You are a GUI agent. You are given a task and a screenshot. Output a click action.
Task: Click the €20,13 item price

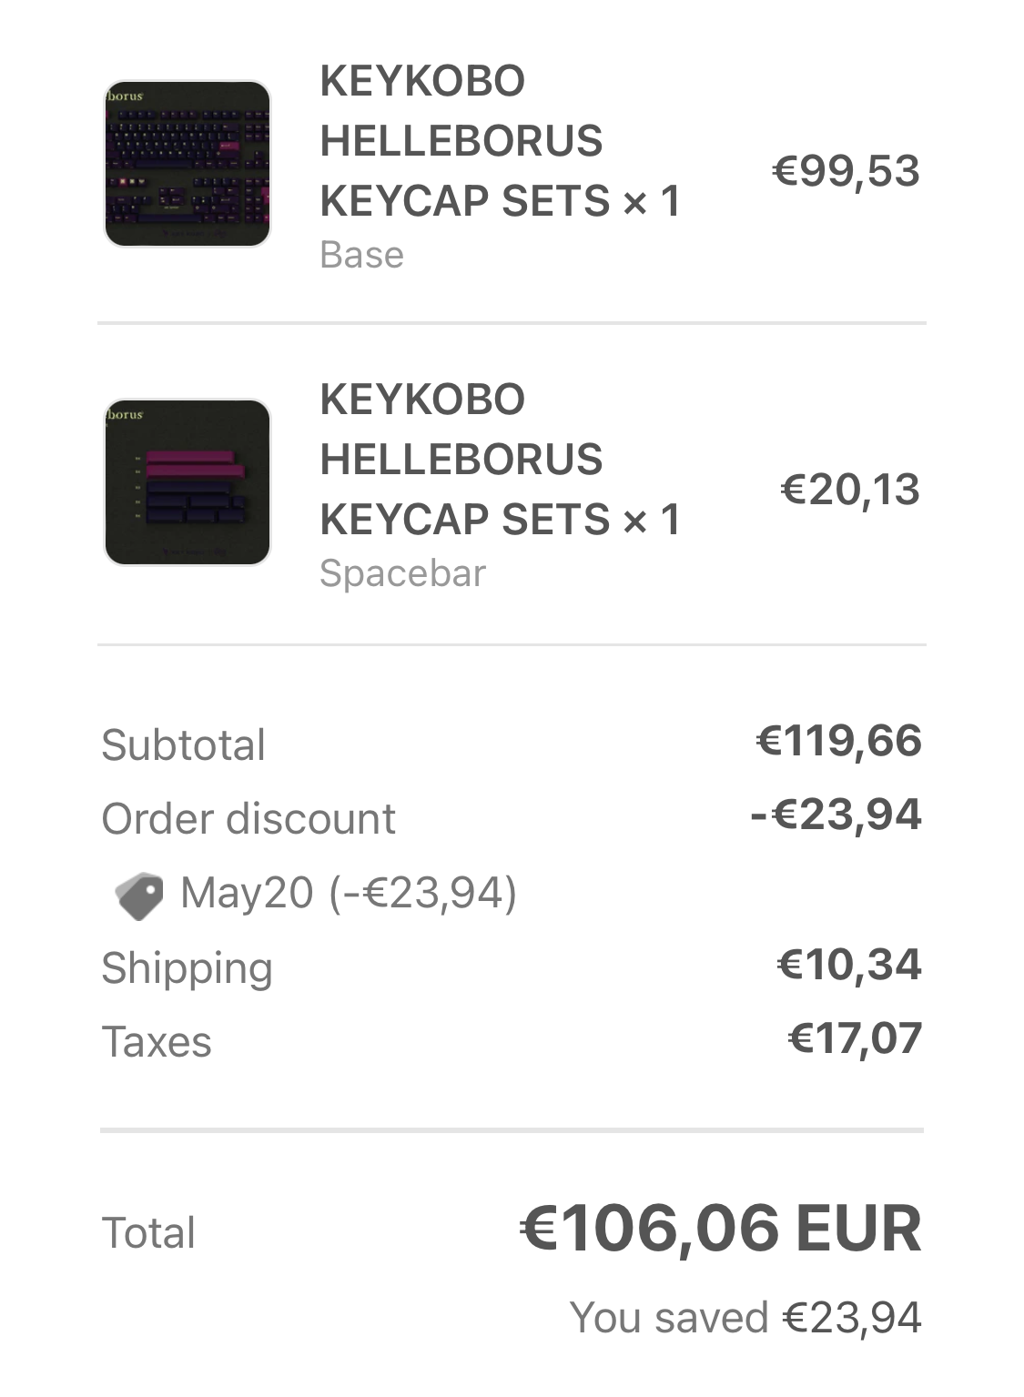point(850,490)
